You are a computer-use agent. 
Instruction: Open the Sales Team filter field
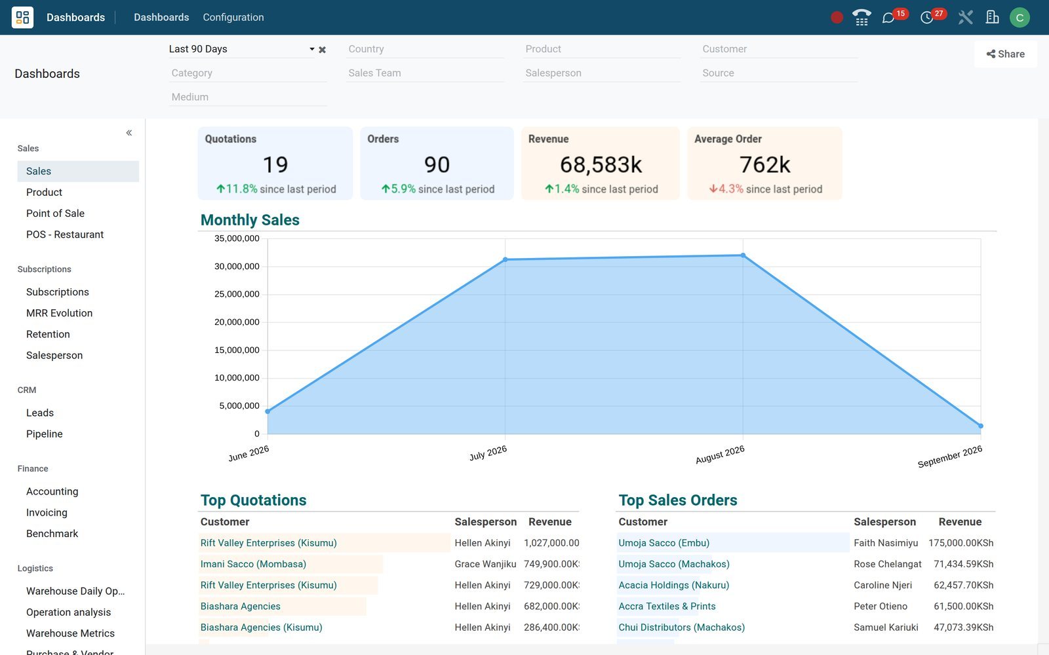coord(425,73)
